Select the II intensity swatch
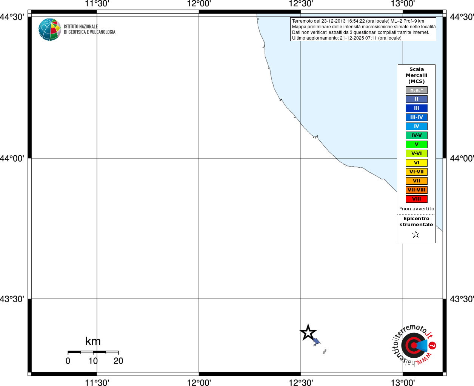 click(x=417, y=99)
